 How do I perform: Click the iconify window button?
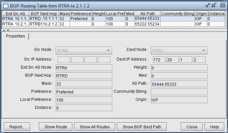coord(208,5)
